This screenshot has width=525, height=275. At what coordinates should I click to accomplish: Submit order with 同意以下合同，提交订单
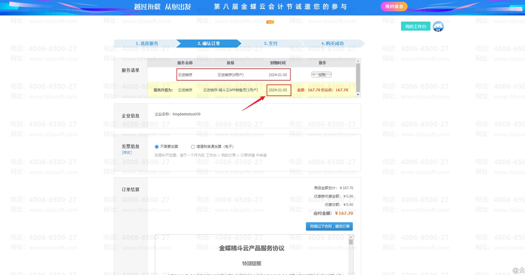click(329, 226)
